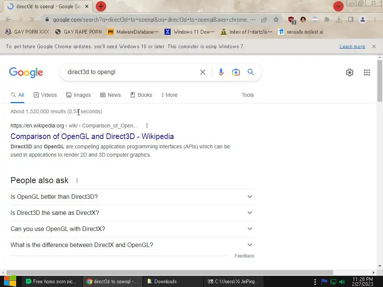Search by image with the camera icon

click(236, 72)
